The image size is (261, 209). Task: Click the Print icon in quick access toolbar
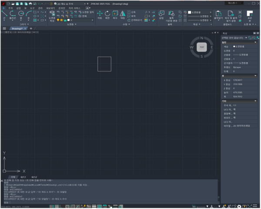[30, 3]
